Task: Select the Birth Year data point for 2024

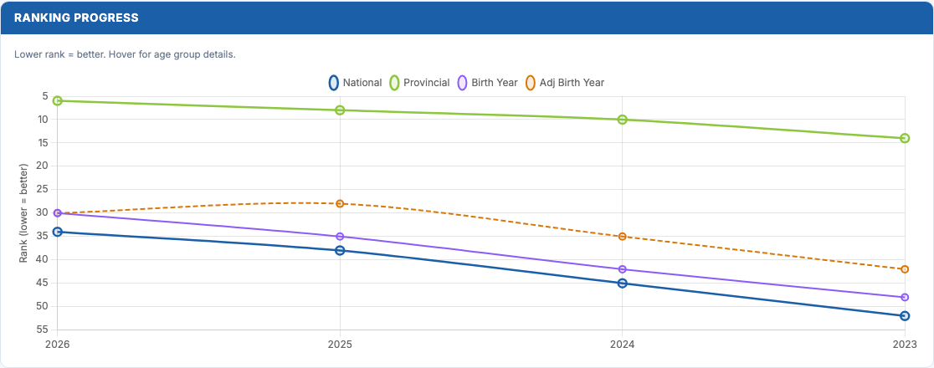Action: point(622,269)
